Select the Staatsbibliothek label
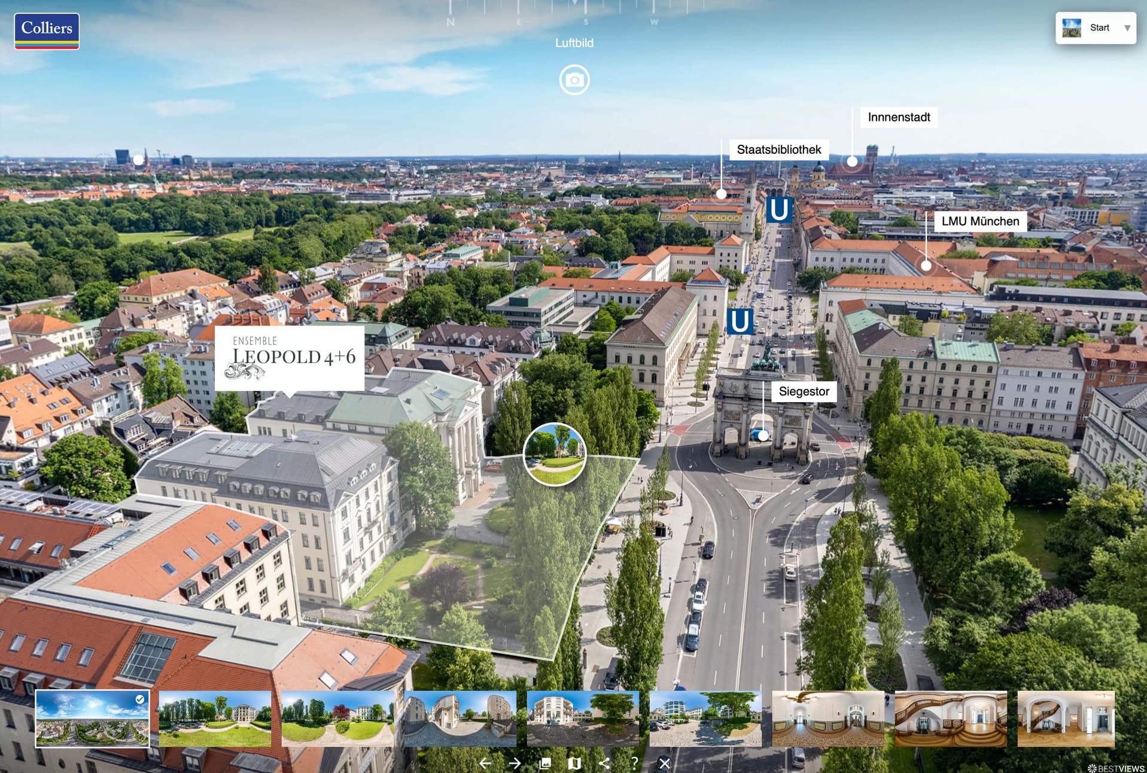1147x773 pixels. (778, 150)
